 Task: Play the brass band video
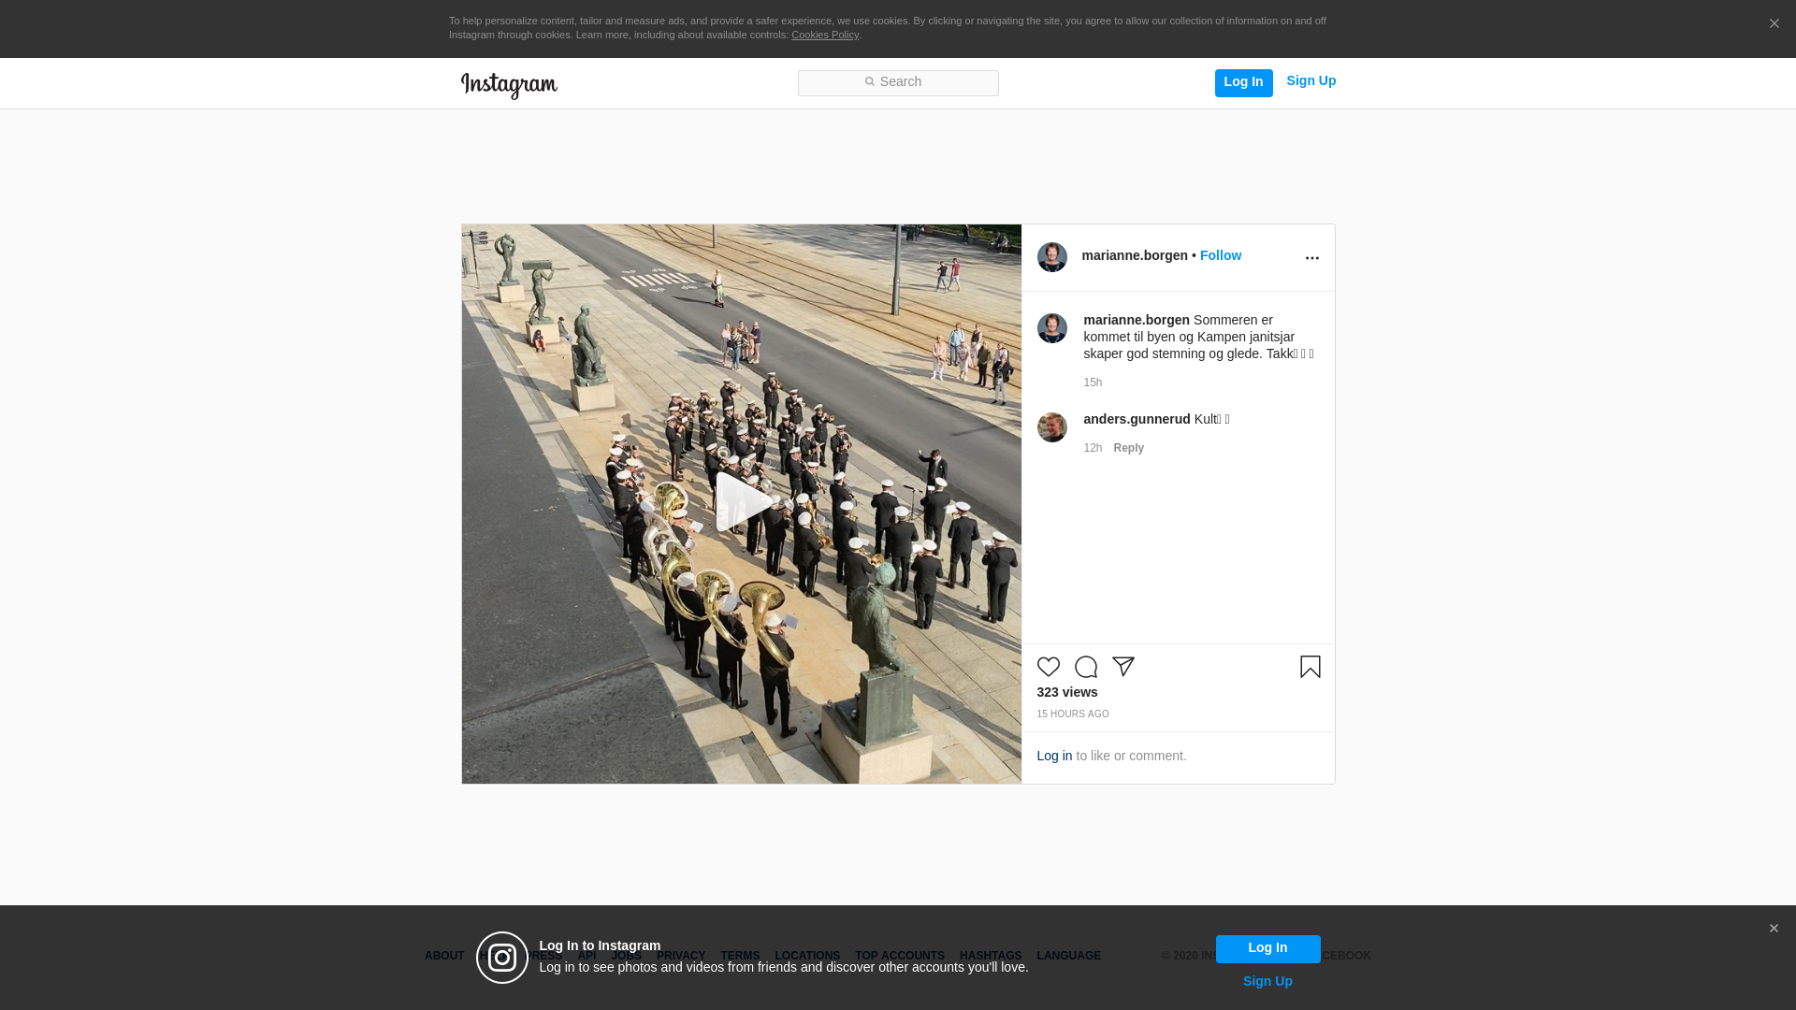(x=743, y=503)
